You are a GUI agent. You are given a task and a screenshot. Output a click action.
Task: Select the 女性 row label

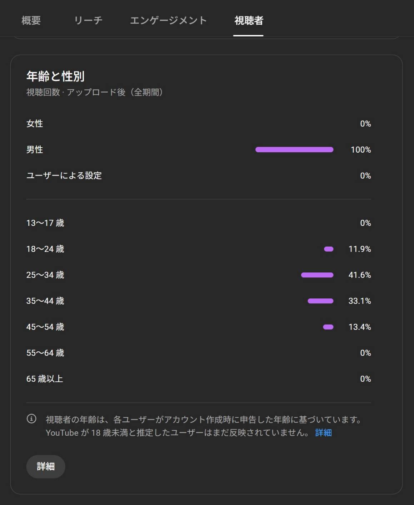coord(35,124)
